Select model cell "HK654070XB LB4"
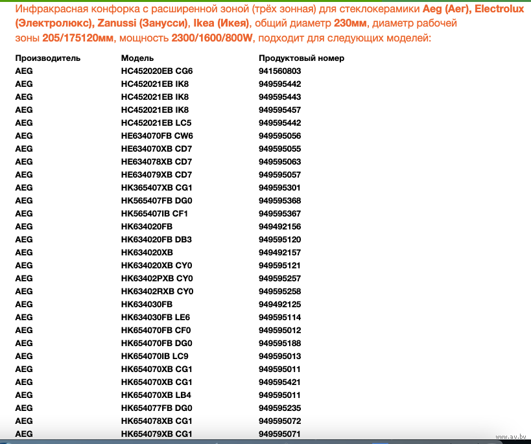The height and width of the screenshot is (444, 531). [x=156, y=395]
